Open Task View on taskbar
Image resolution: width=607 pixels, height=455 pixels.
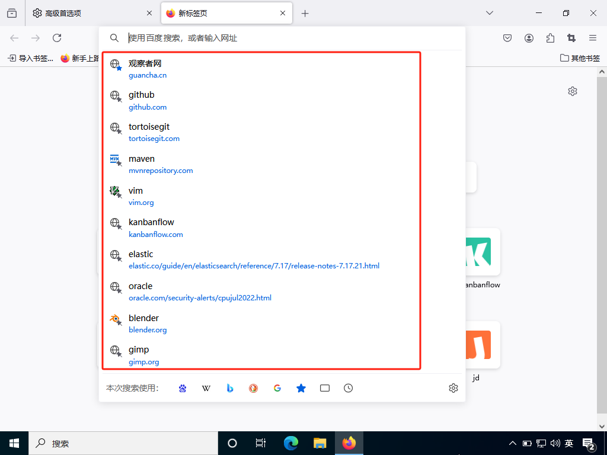[x=261, y=443]
